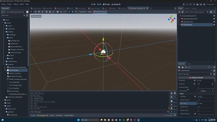The height and width of the screenshot is (122, 217).
Task: Open the Sub Emitter options three-dot menu
Action: [213, 91]
